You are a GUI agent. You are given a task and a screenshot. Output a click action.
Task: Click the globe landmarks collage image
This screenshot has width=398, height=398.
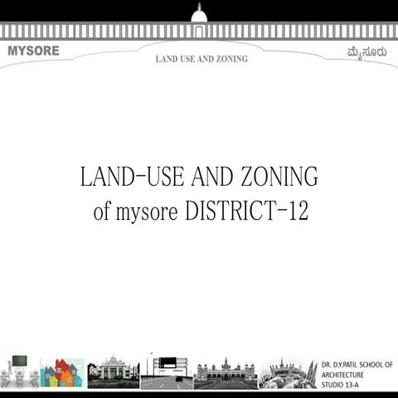[x=288, y=373]
